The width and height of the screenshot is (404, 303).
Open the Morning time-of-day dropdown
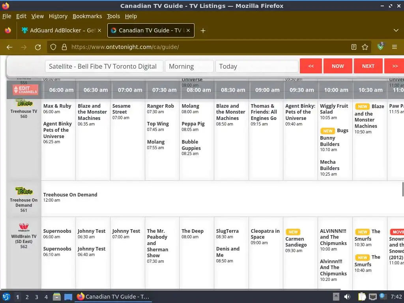189,66
